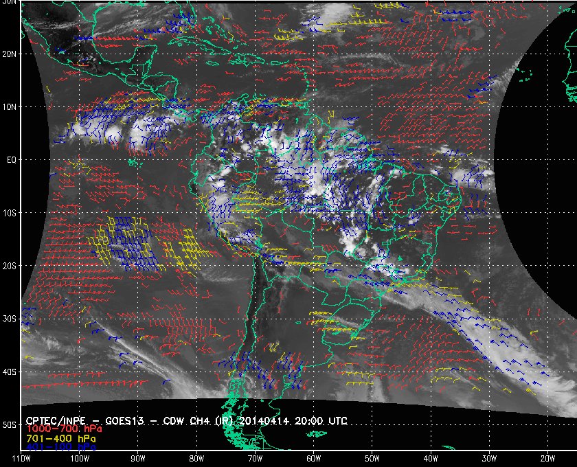Click the 20N latitude label
577x467 pixels.
click(x=10, y=54)
